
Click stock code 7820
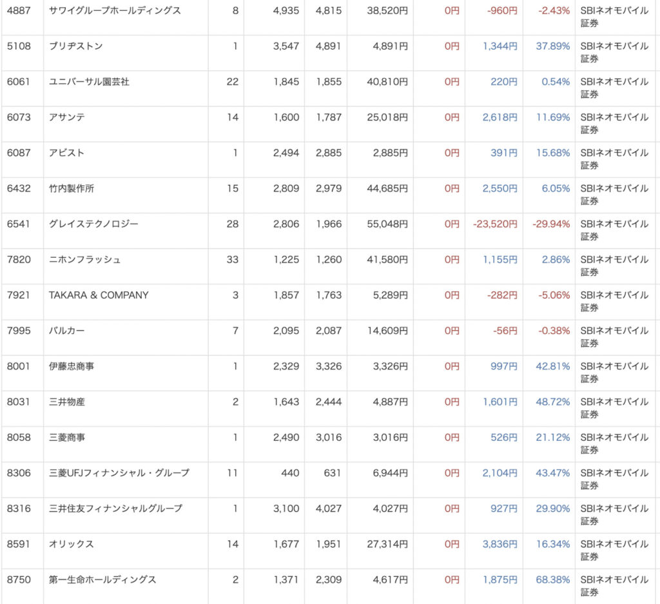(x=19, y=259)
